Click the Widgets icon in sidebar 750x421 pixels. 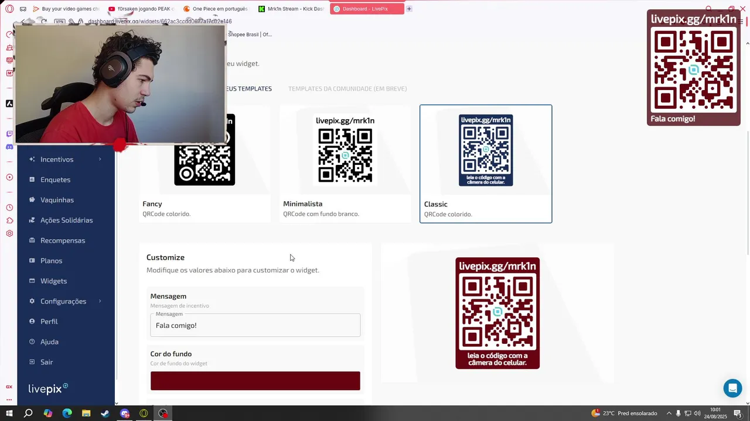32,281
